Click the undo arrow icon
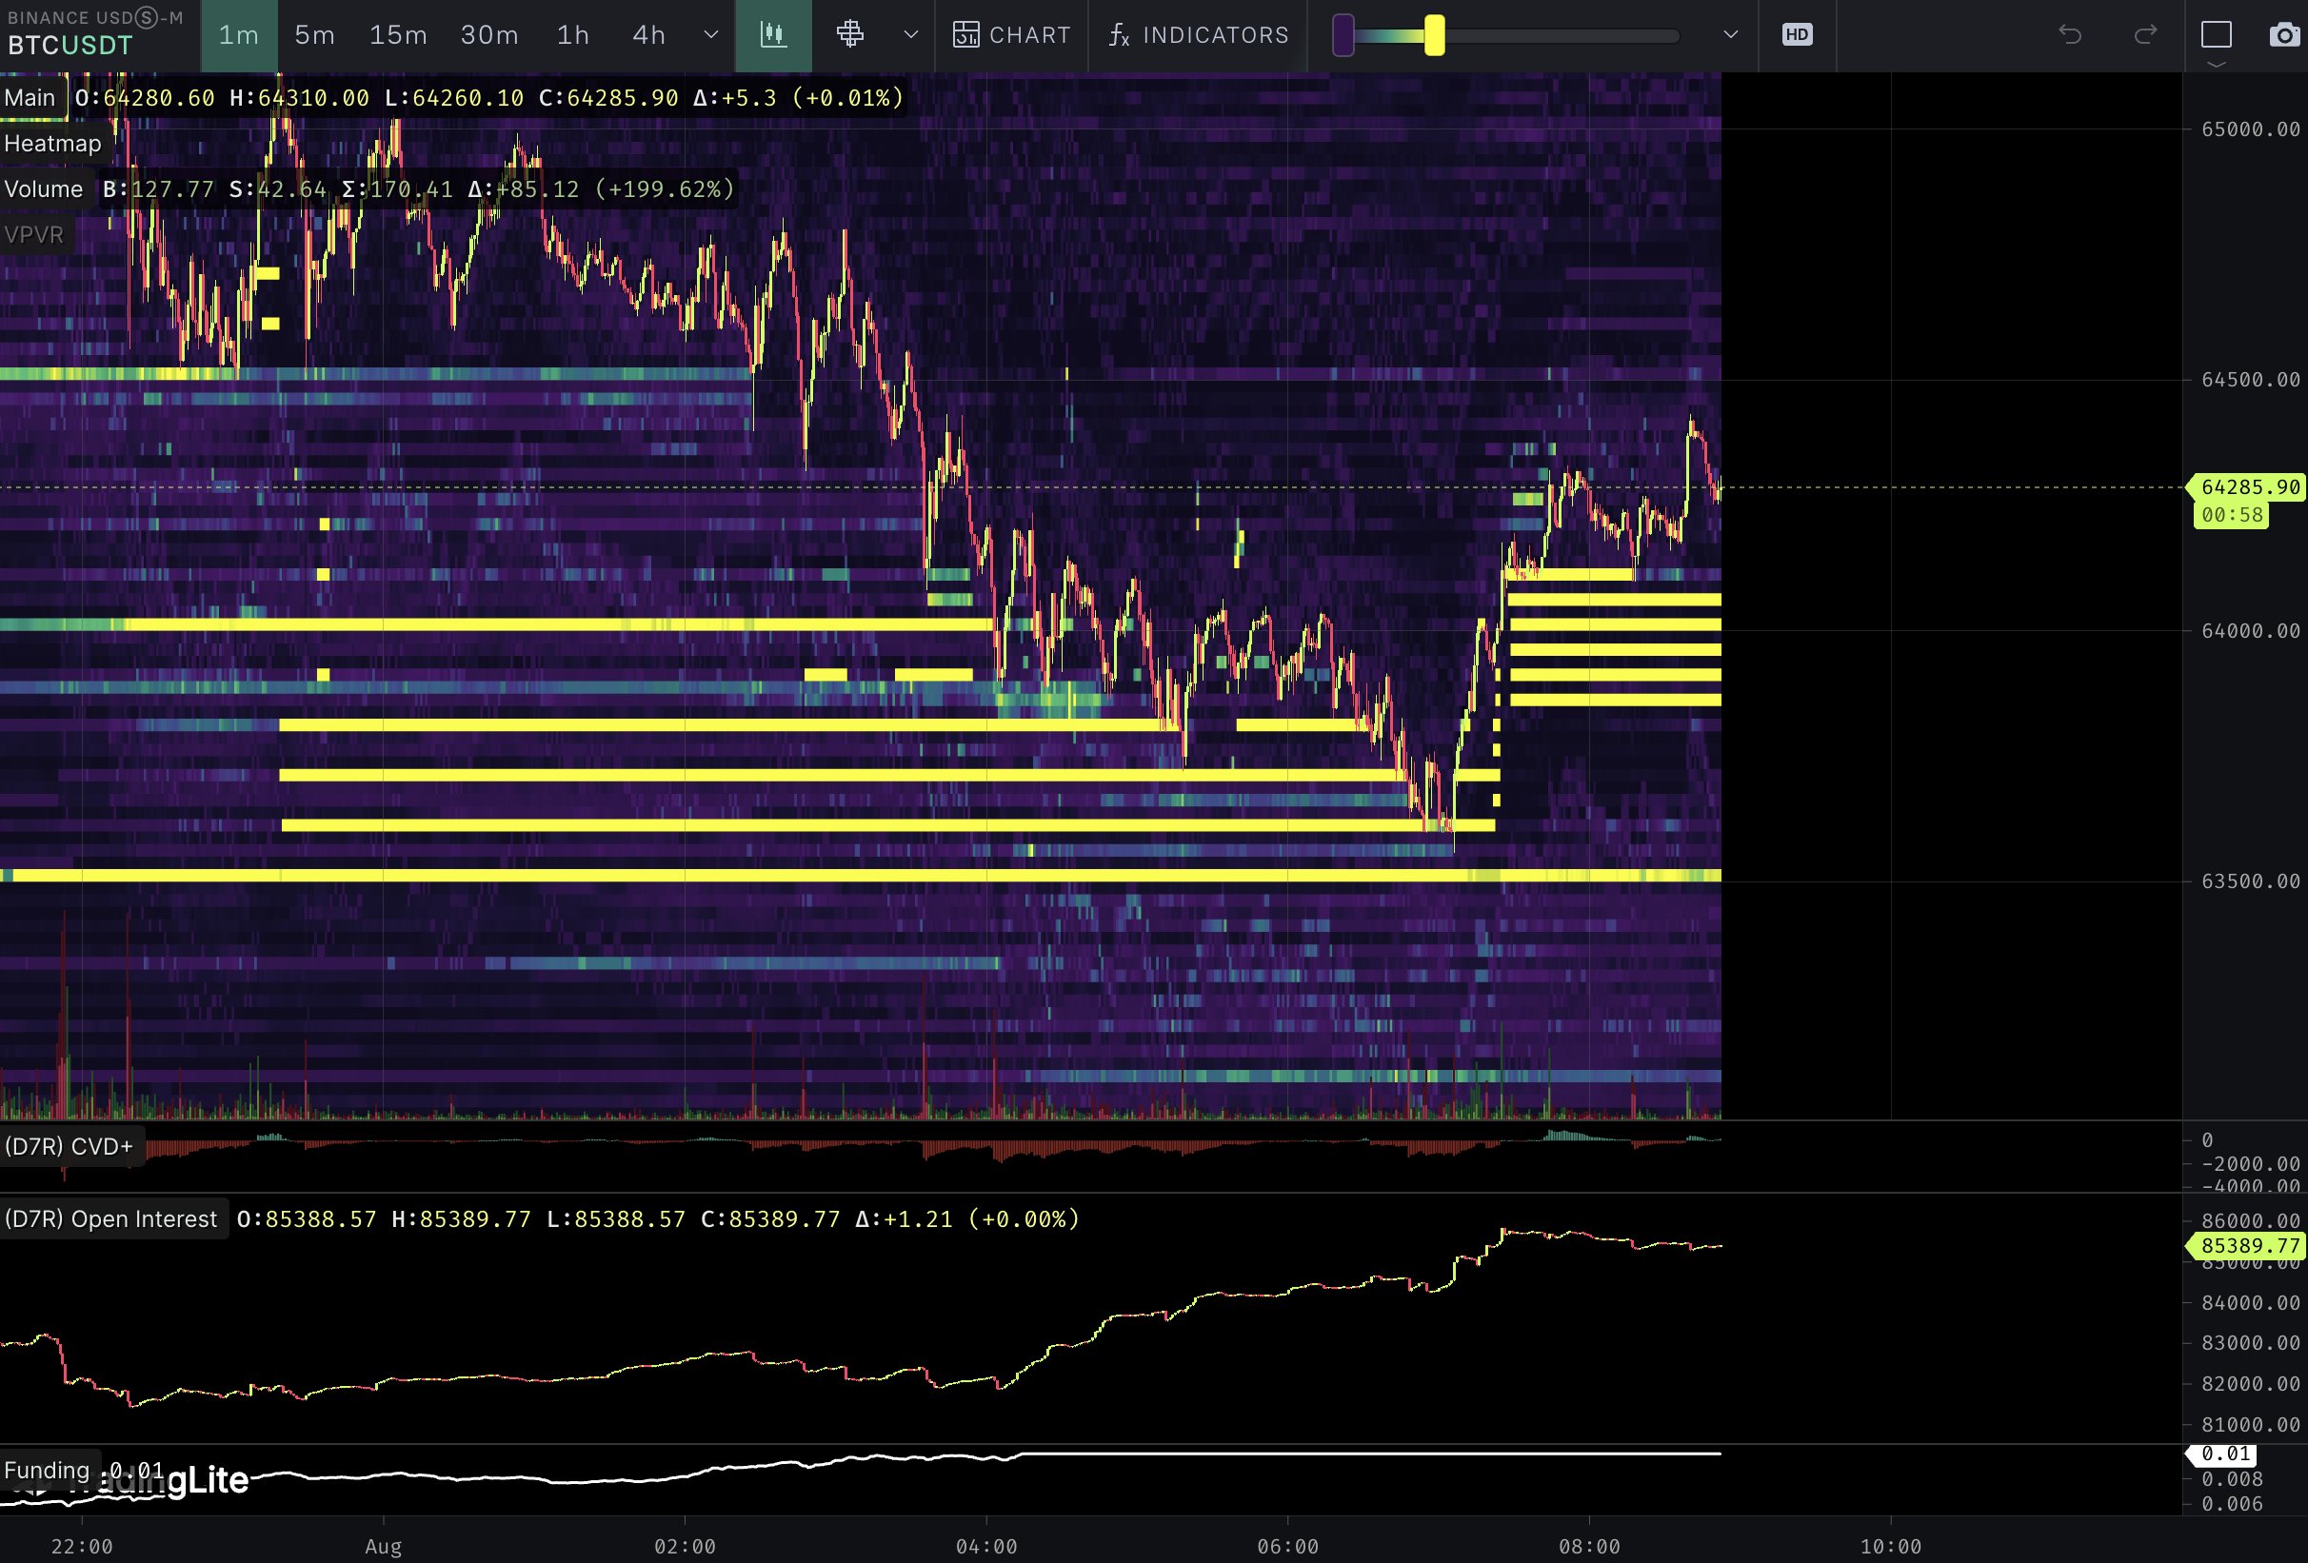Image resolution: width=2308 pixels, height=1563 pixels. pyautogui.click(x=2070, y=35)
